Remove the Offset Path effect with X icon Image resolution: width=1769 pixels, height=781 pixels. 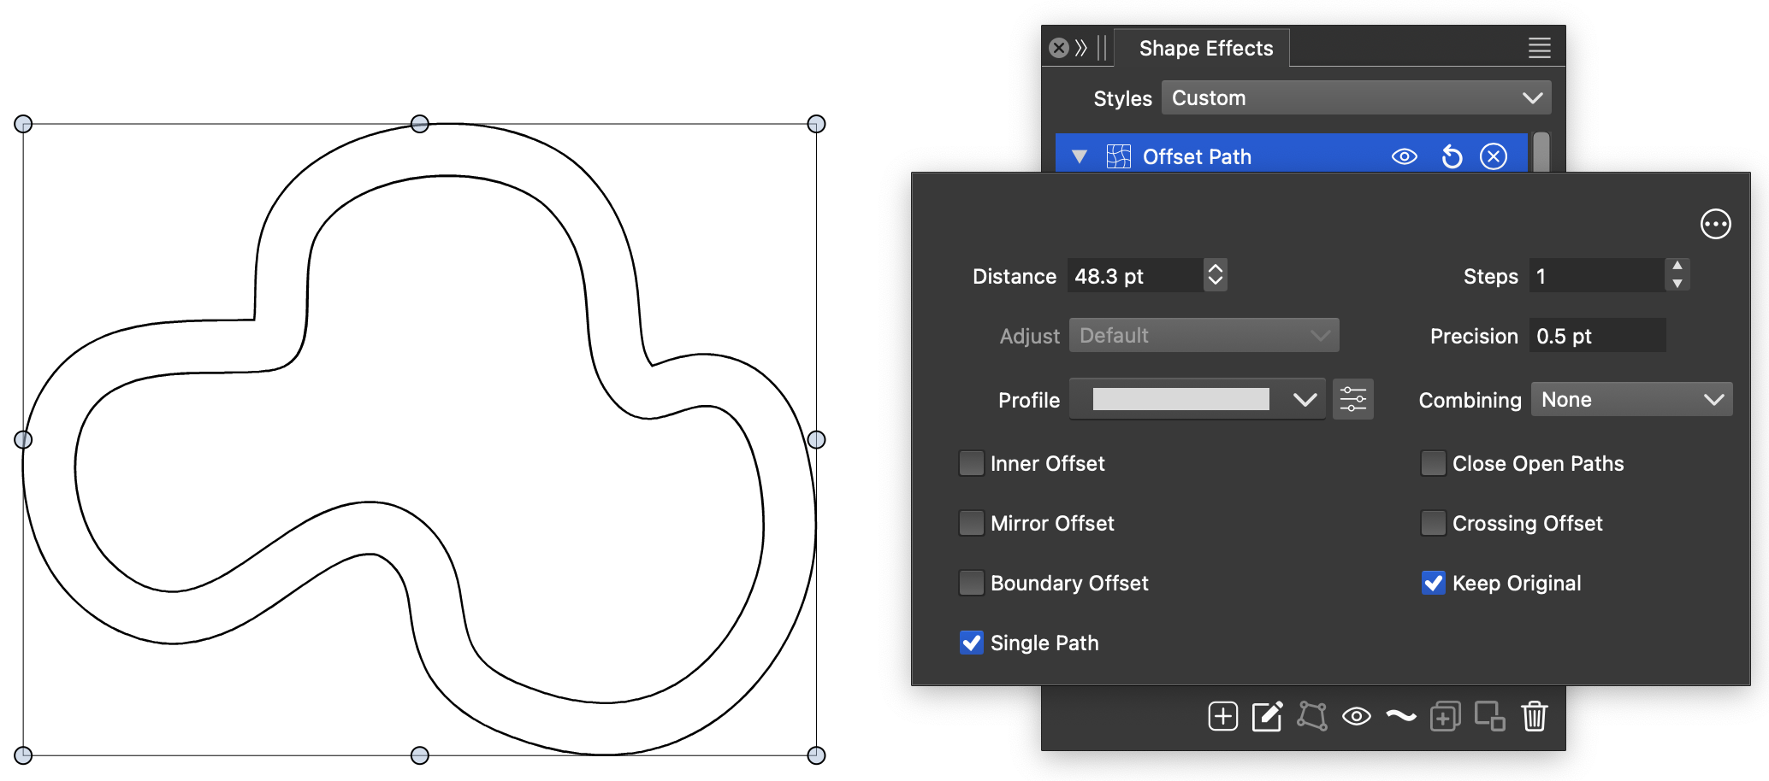(1494, 157)
